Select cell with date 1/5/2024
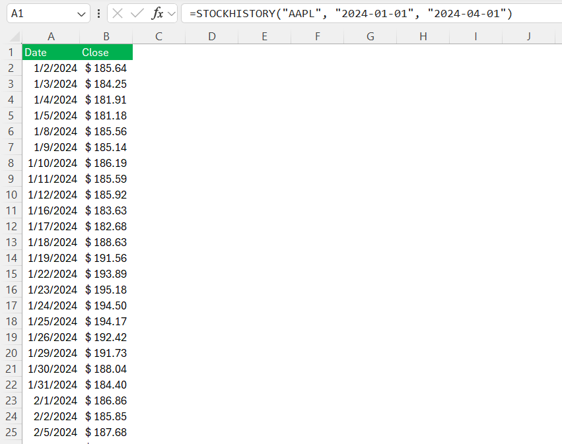The image size is (562, 444). [x=51, y=115]
